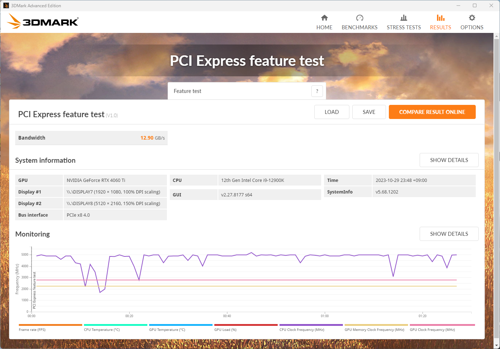Viewport: 500px width, 349px height.
Task: Click the Options gear icon
Action: coord(472,18)
